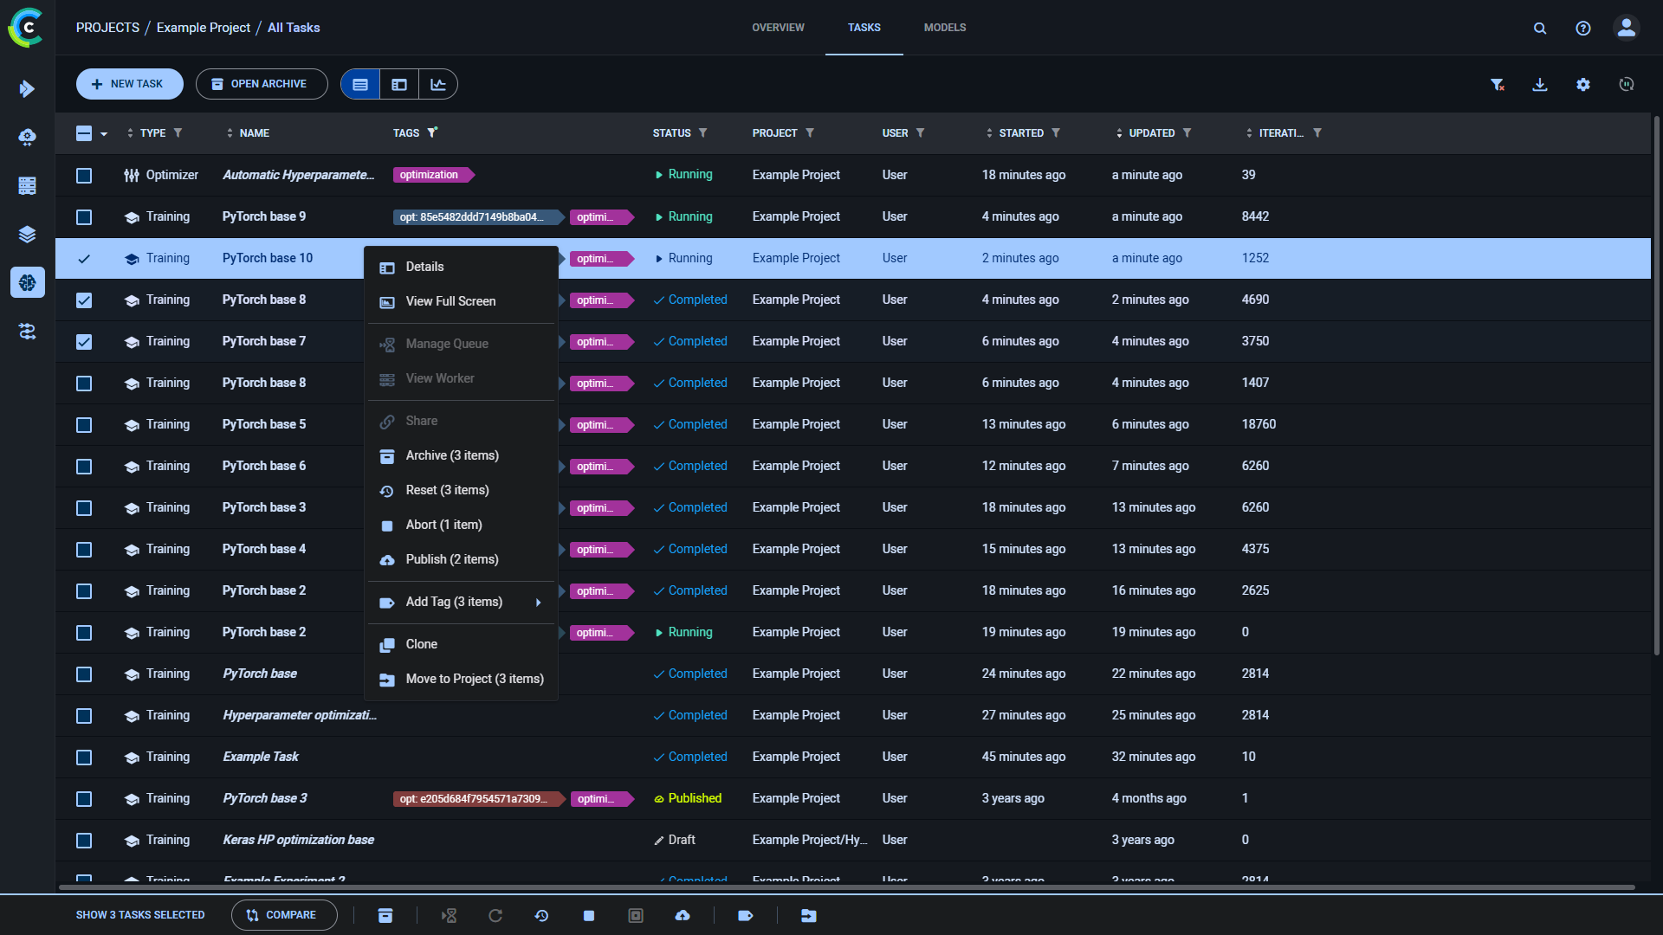This screenshot has height=935, width=1663.
Task: Download table data as CSV
Action: click(x=1540, y=84)
